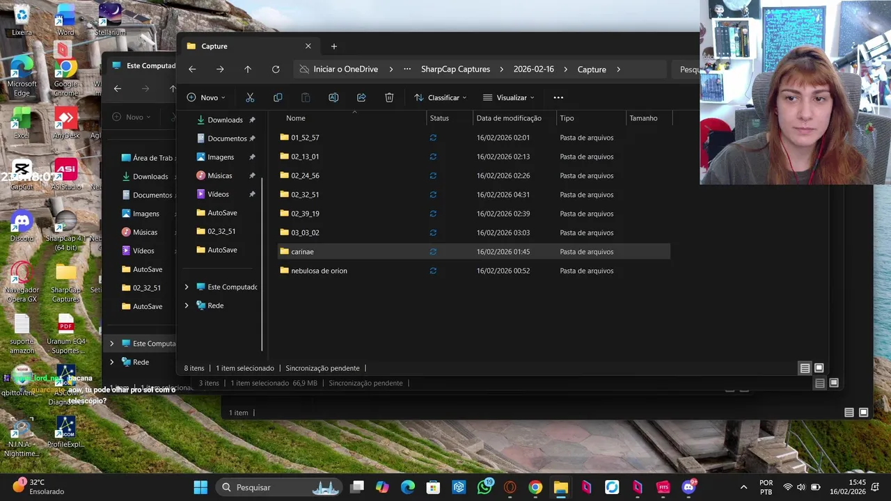
Task: Open Vídeos in Capture window sidebar
Action: pyautogui.click(x=217, y=194)
